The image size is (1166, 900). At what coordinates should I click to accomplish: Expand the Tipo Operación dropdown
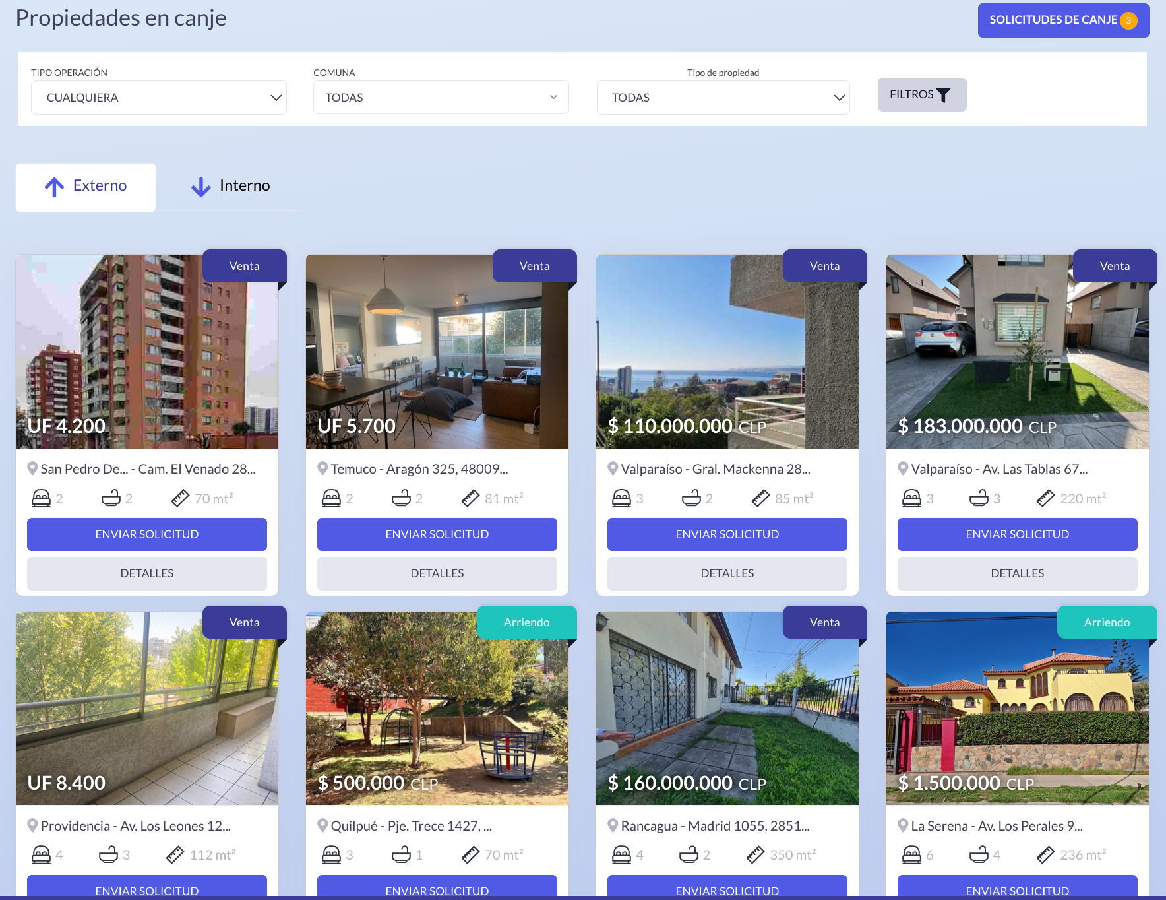[158, 98]
